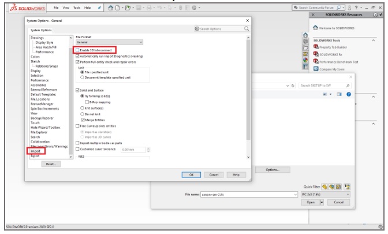Click the Options gear toolbar icon
Screen dimensions: 388x234
click(194, 8)
